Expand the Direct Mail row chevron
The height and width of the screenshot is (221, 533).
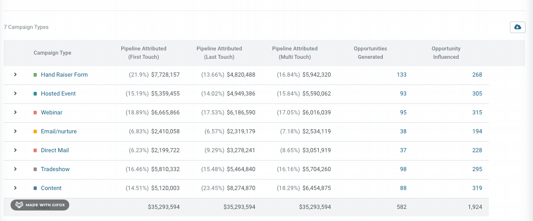point(15,150)
